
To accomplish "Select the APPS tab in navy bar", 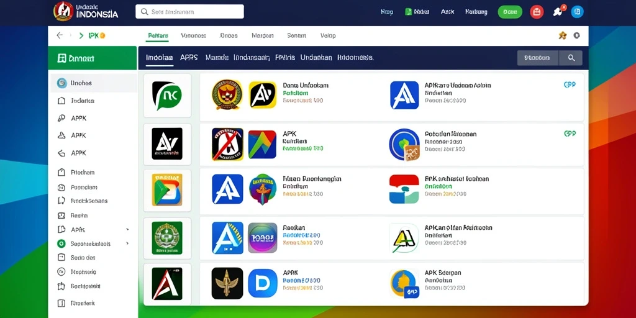I will [x=189, y=58].
